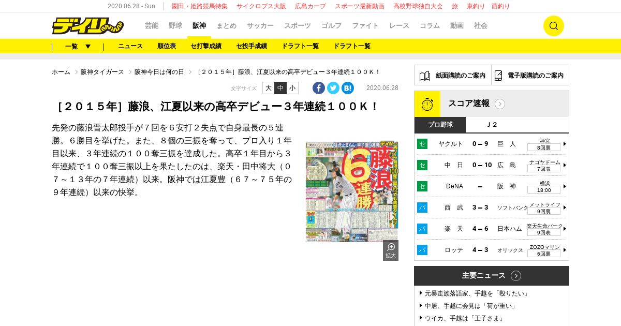Click パ league badge in ロッテ row
This screenshot has width=621, height=326.
pyautogui.click(x=422, y=250)
